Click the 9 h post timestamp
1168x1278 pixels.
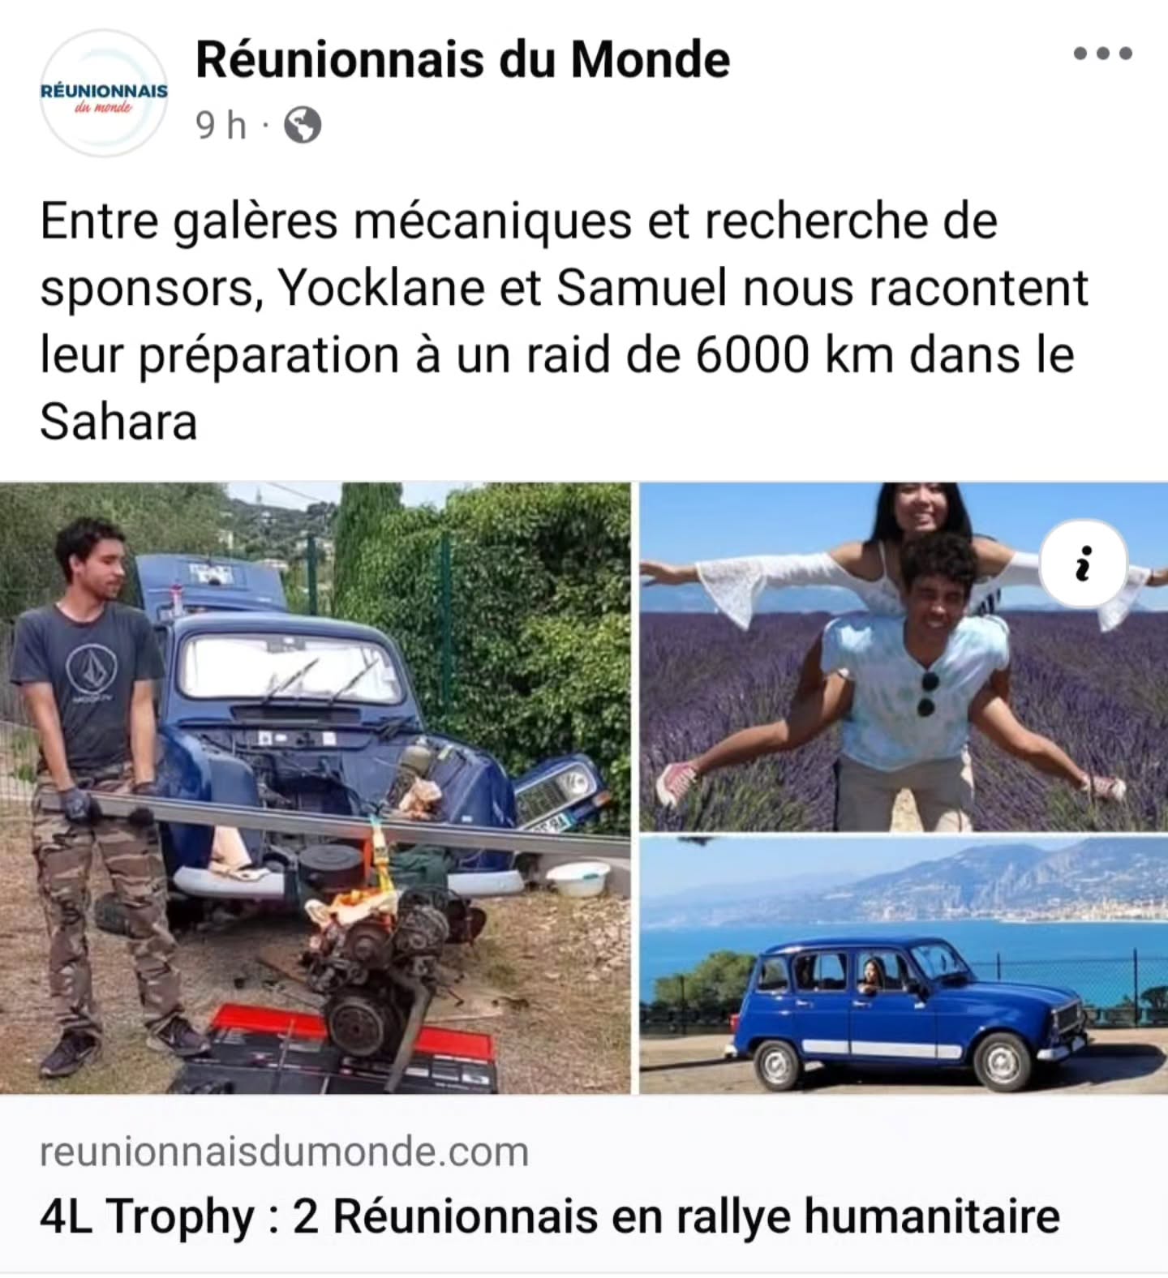(x=221, y=125)
